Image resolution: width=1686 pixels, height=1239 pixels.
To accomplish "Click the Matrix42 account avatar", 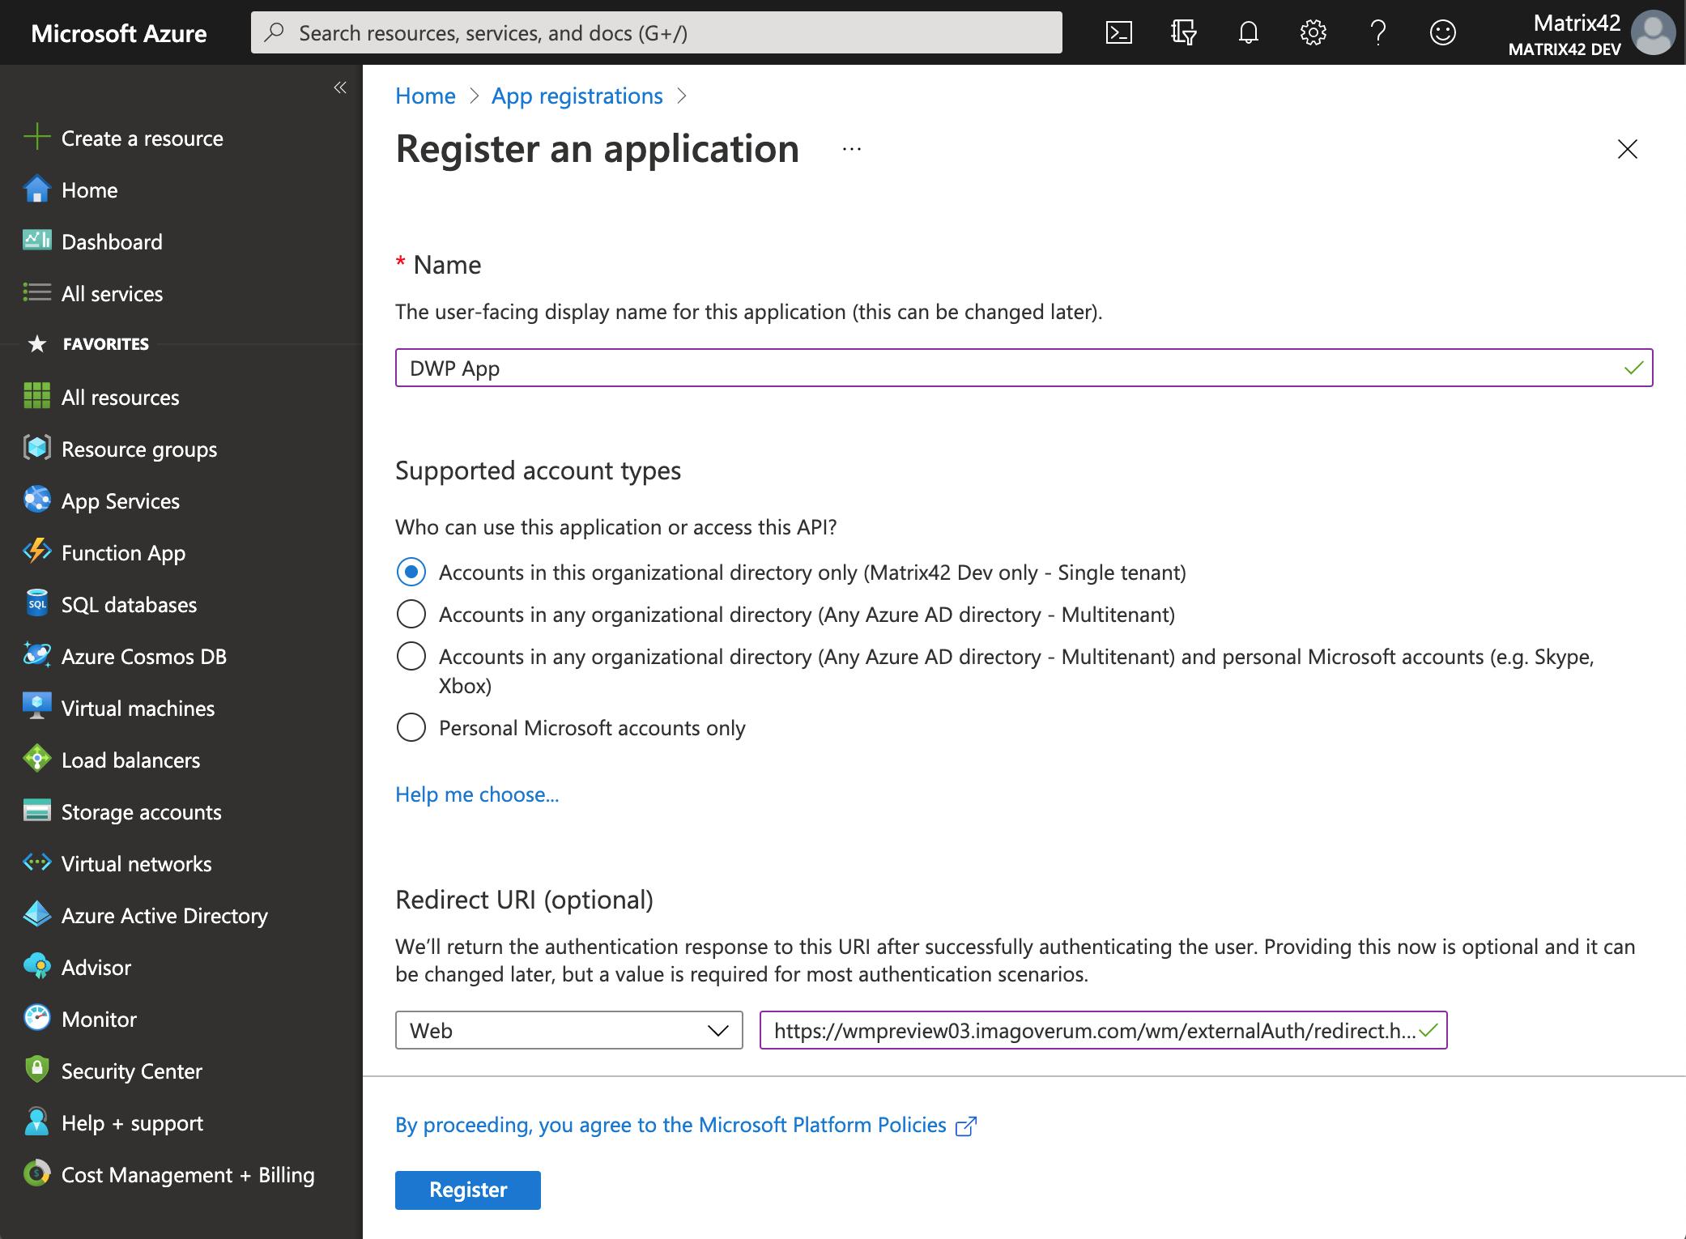I will (1652, 32).
